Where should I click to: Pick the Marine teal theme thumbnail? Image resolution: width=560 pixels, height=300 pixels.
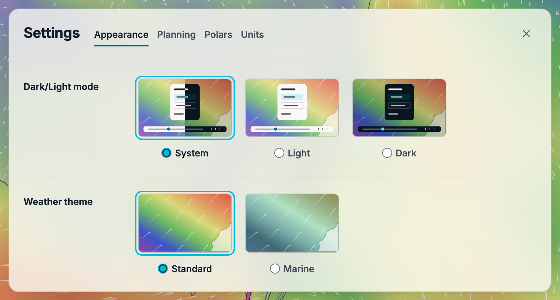292,223
